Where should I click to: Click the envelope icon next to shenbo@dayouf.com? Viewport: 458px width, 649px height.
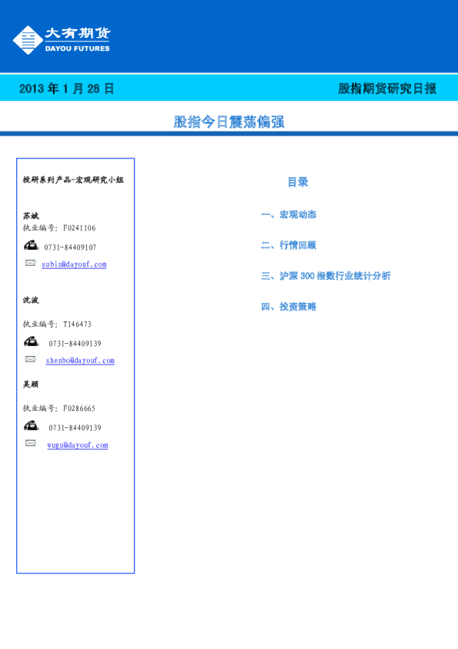[30, 359]
